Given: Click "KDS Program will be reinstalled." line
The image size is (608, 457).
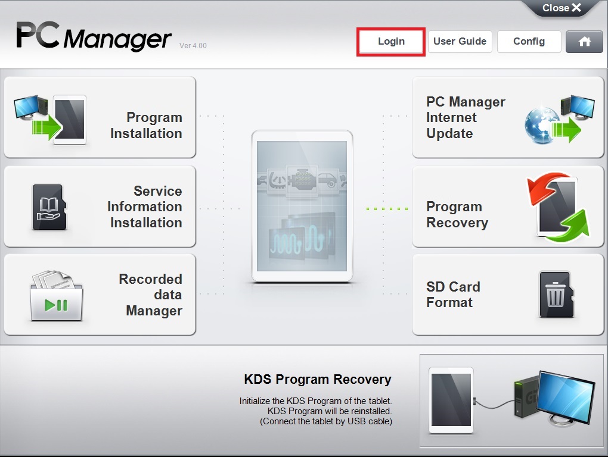Looking at the screenshot, I should [x=330, y=411].
